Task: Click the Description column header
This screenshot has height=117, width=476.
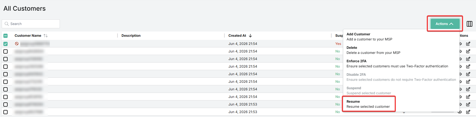Action: [131, 36]
